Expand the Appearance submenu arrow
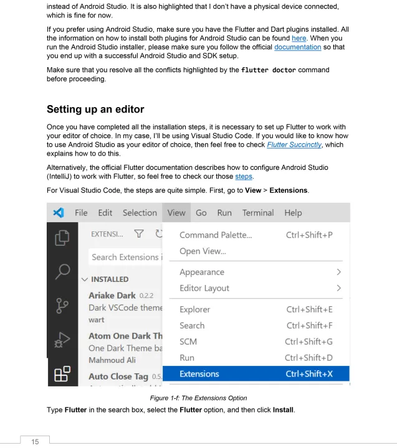Image resolution: width=397 pixels, height=448 pixels. pyautogui.click(x=338, y=272)
